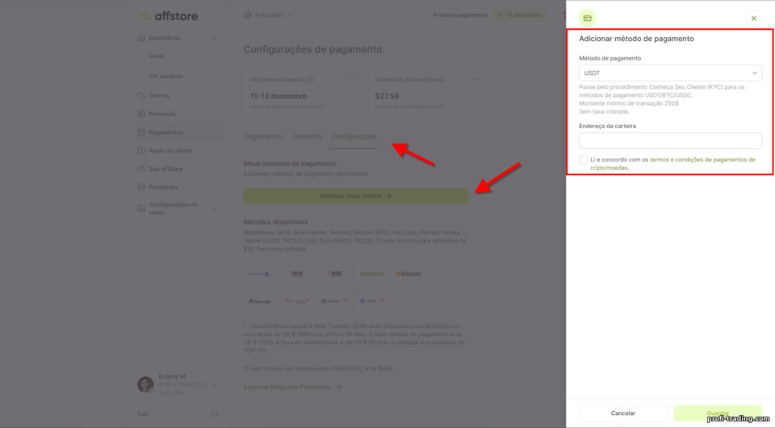Click the Bitcoin payment logo
Screen dimensions: 775x428
[x=408, y=274]
